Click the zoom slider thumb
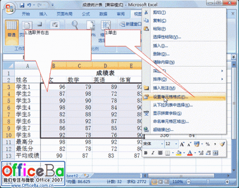239x188 pixels. 208,181
